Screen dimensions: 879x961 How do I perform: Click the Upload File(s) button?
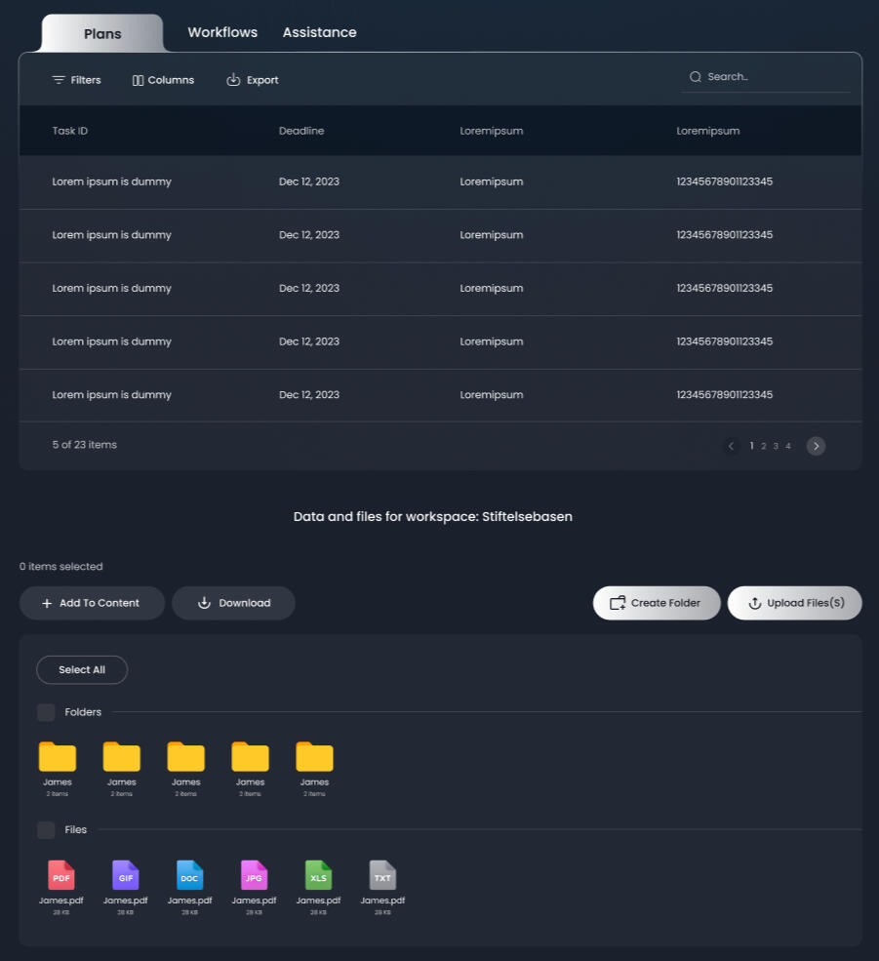coord(794,603)
